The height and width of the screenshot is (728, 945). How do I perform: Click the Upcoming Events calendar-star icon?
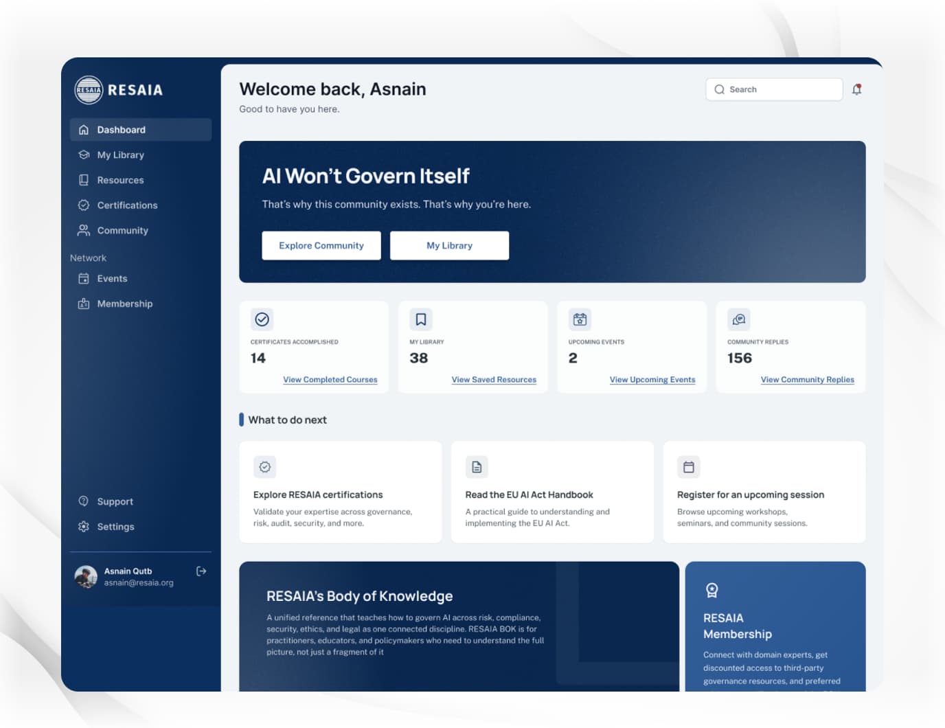click(580, 319)
